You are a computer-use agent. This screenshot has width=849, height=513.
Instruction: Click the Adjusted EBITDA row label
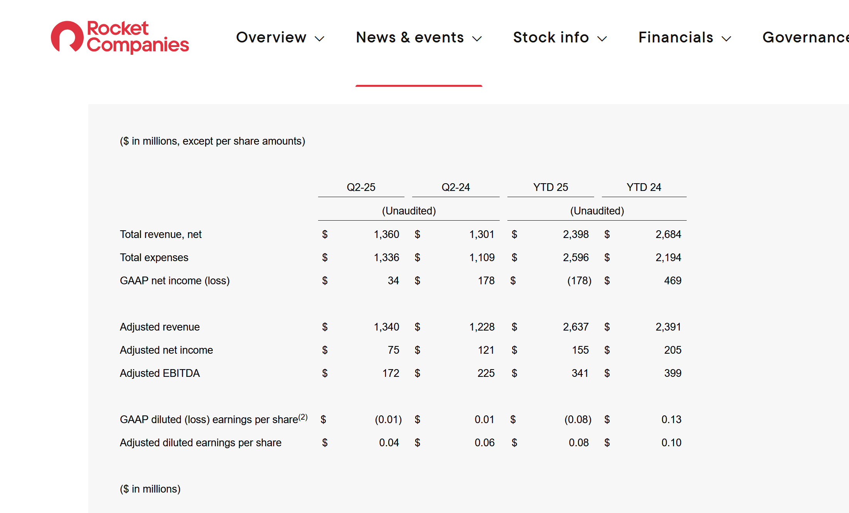pos(160,373)
